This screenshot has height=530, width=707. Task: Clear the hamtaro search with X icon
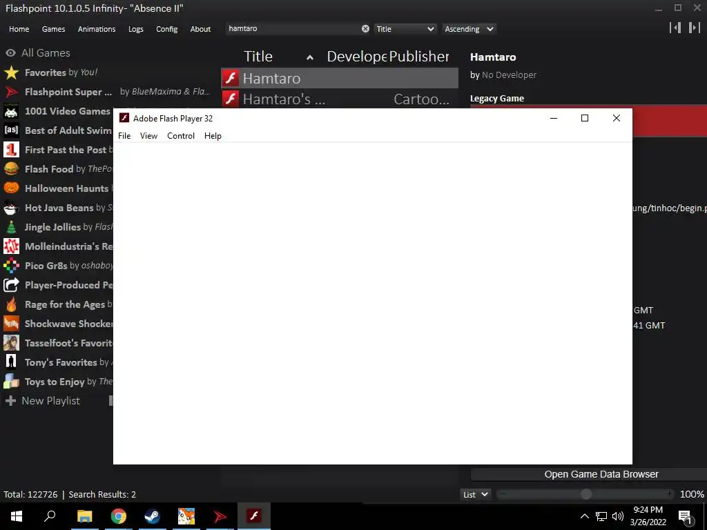[365, 29]
